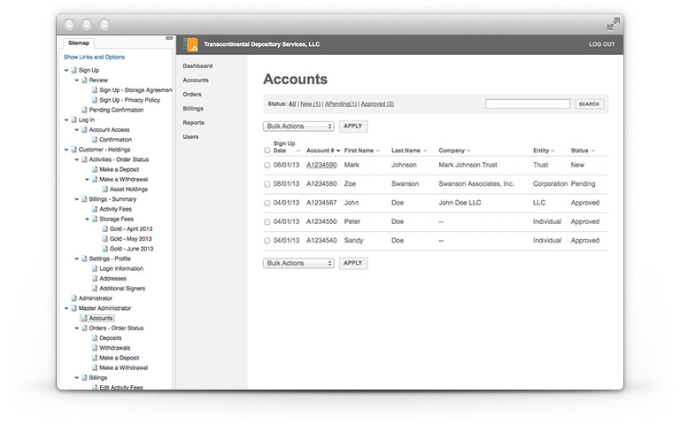The height and width of the screenshot is (425, 680).
Task: Click page icon beside Gold - May 2013
Action: pos(105,238)
